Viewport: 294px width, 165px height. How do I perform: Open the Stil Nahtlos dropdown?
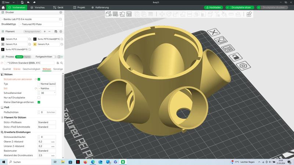[47, 88]
